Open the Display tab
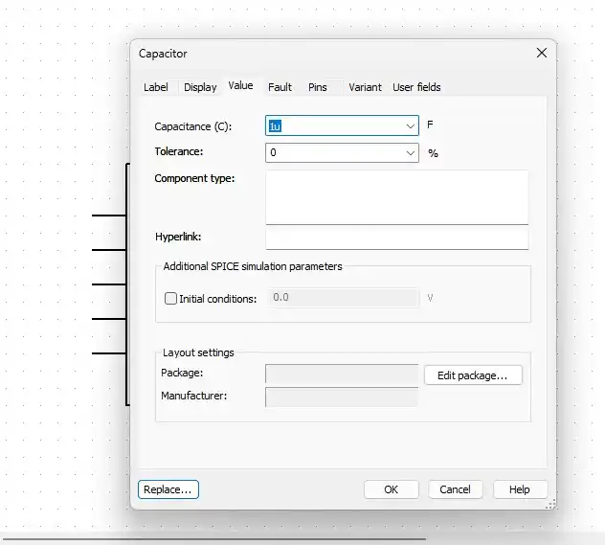The height and width of the screenshot is (545, 605). [x=200, y=87]
